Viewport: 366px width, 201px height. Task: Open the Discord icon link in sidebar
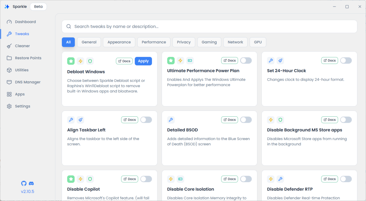point(31,183)
